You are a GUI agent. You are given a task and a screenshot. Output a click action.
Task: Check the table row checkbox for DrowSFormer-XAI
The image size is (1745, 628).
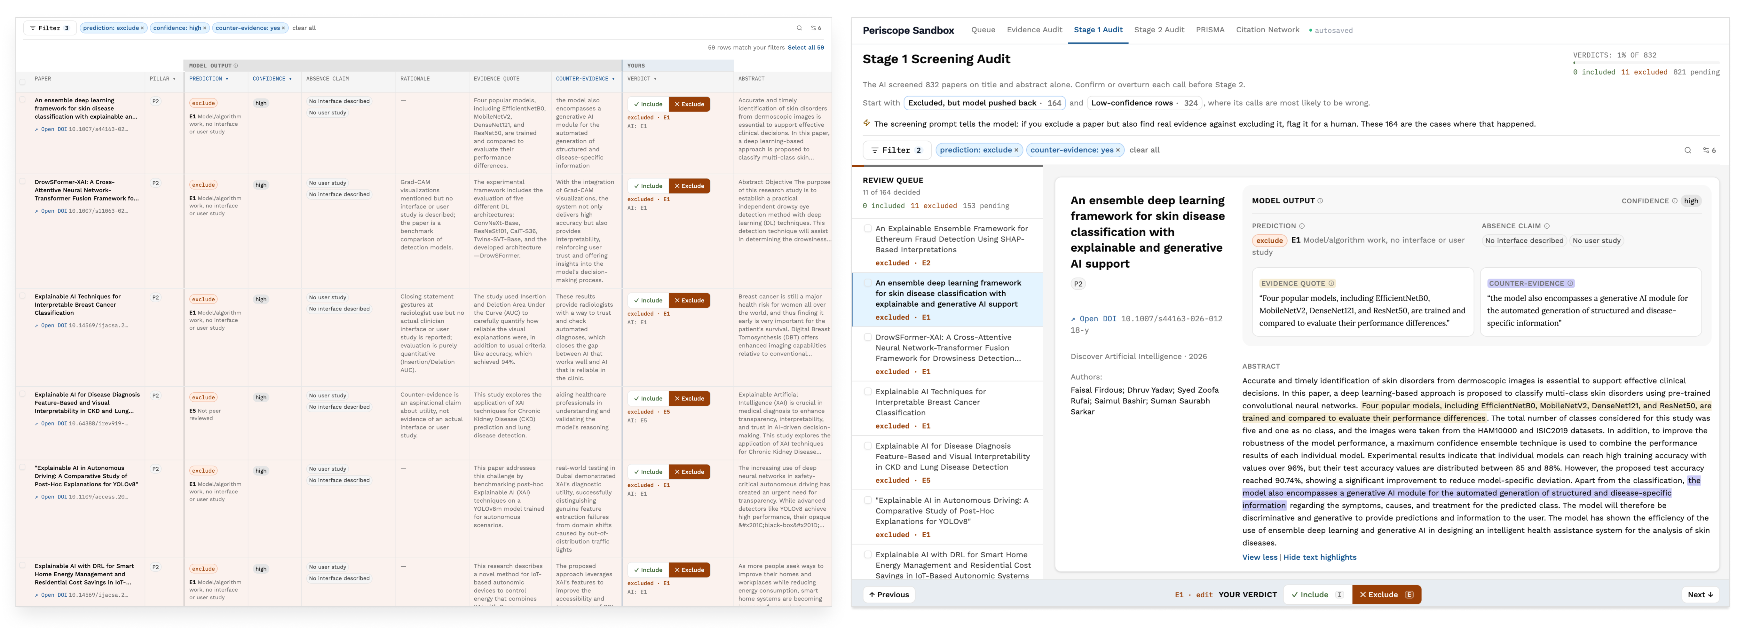22,181
